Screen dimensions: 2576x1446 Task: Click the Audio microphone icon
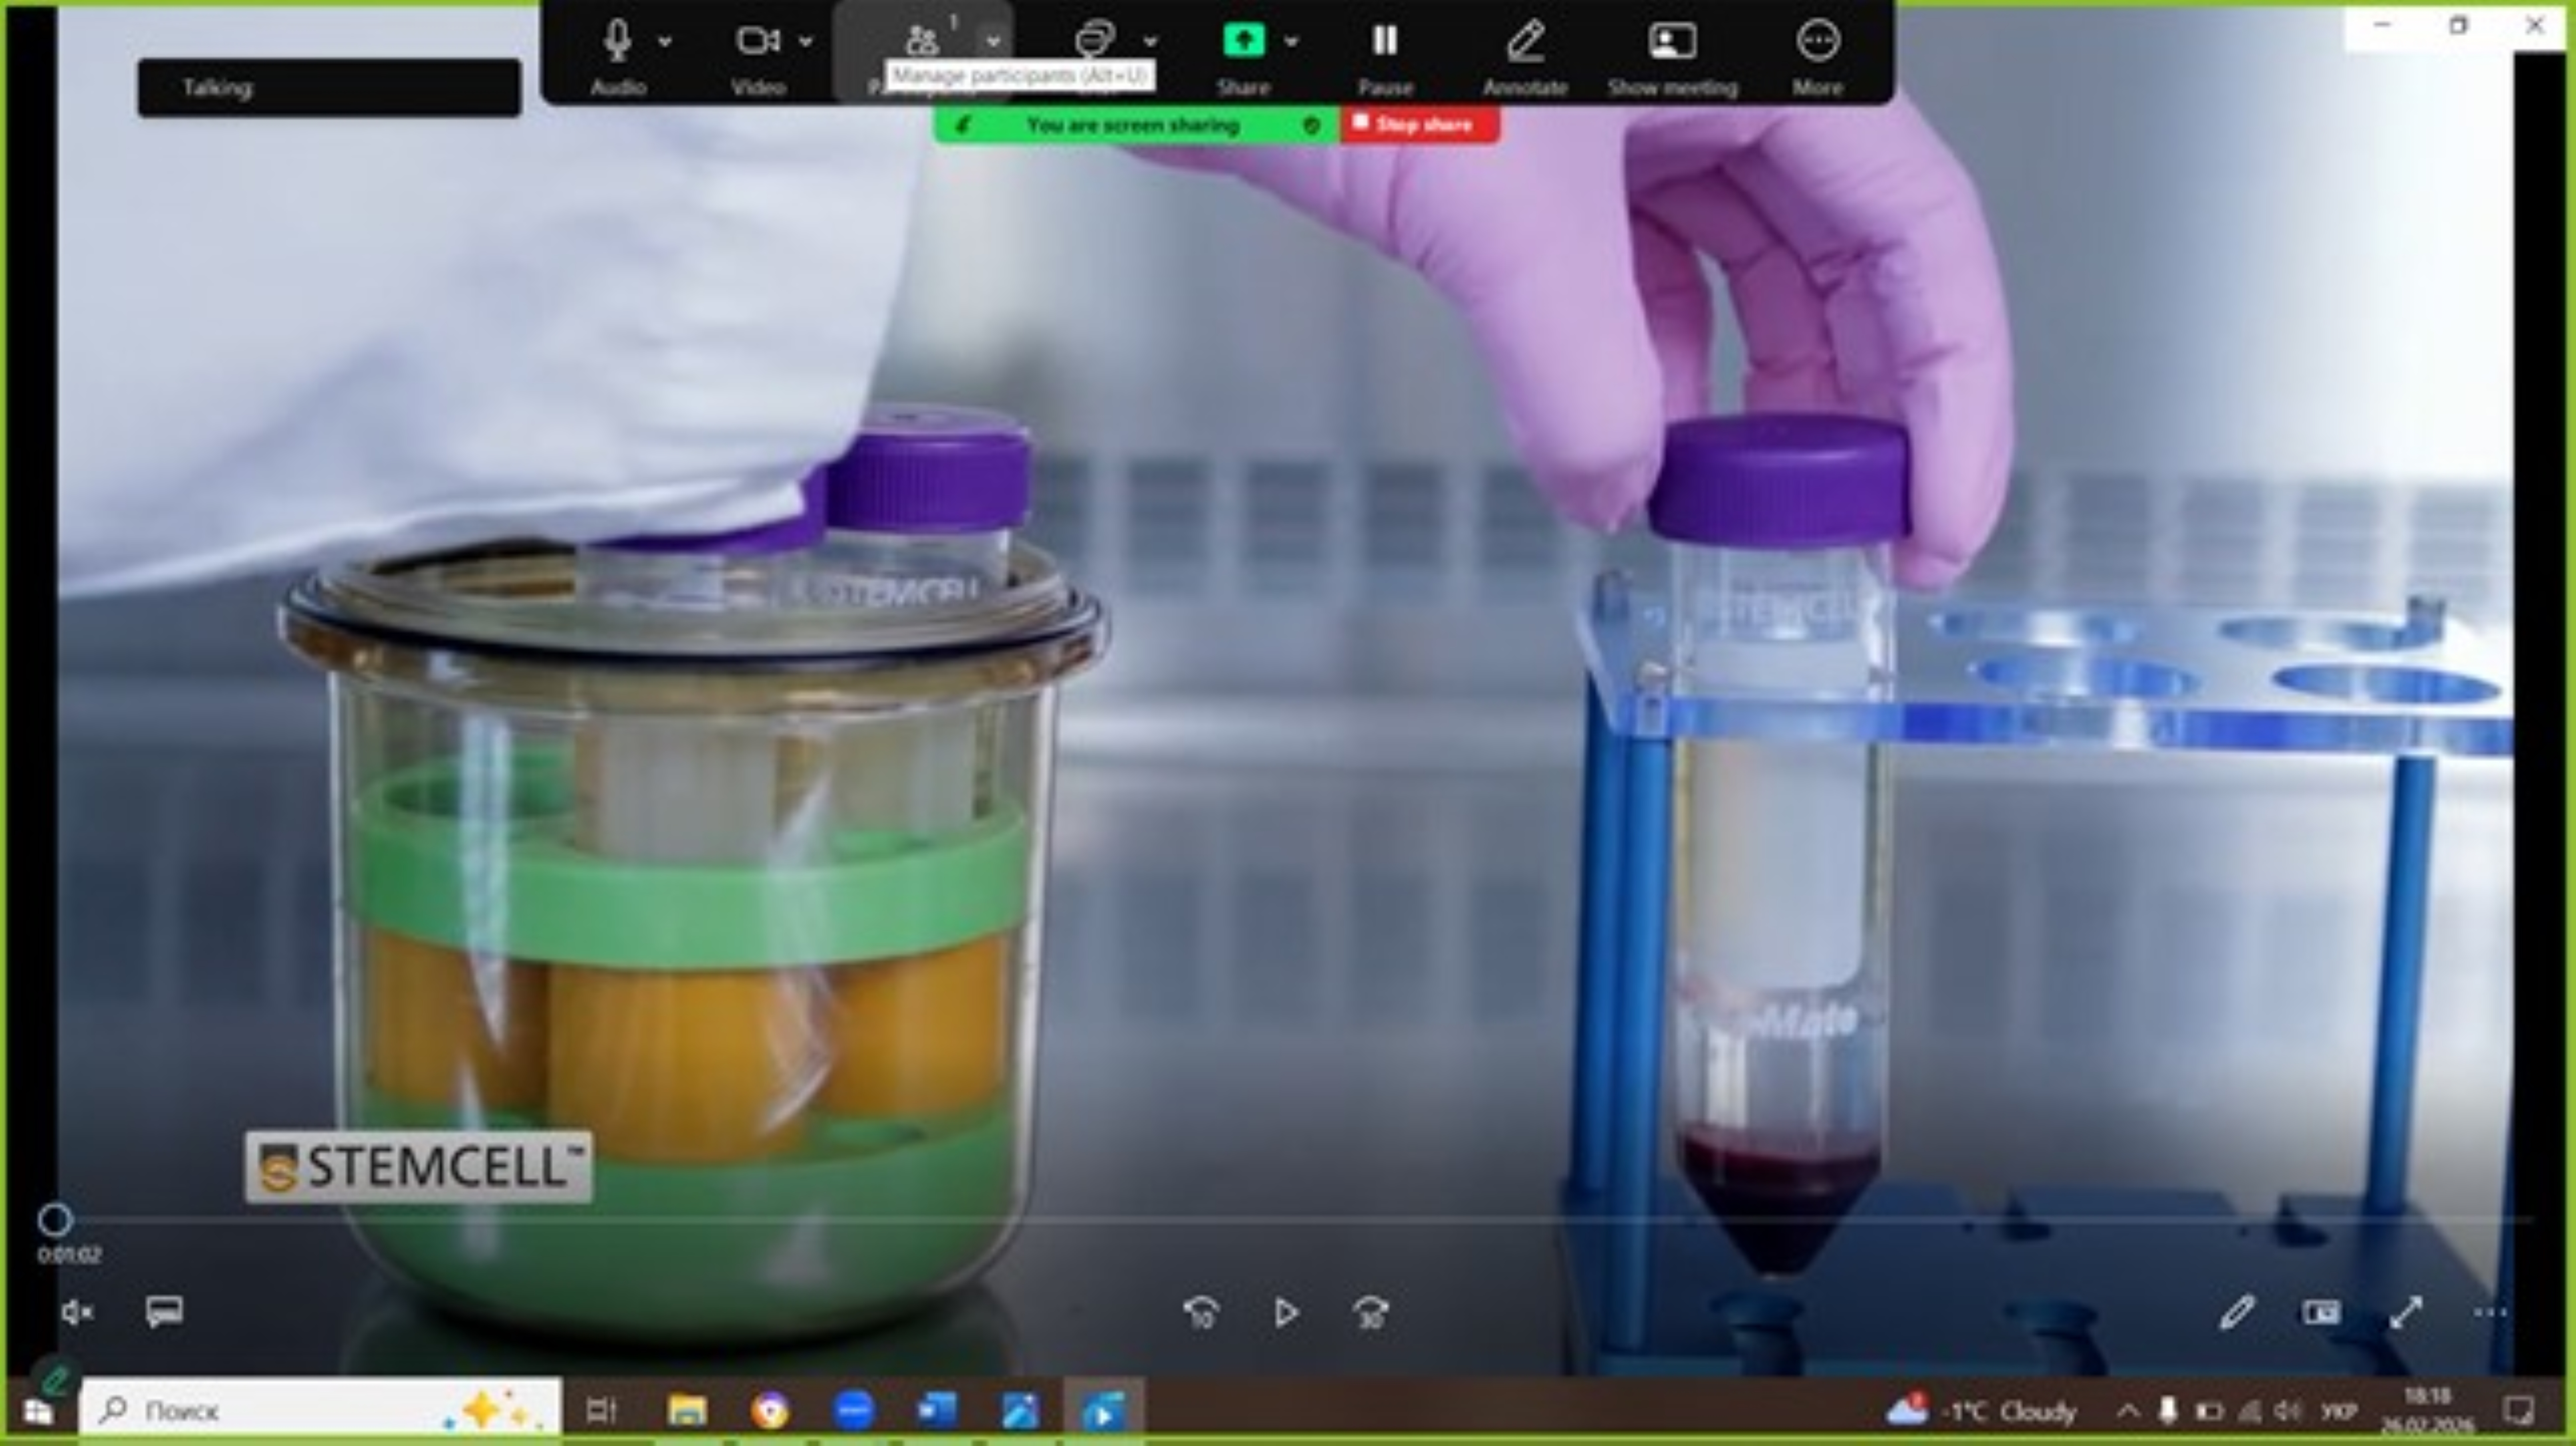click(617, 41)
